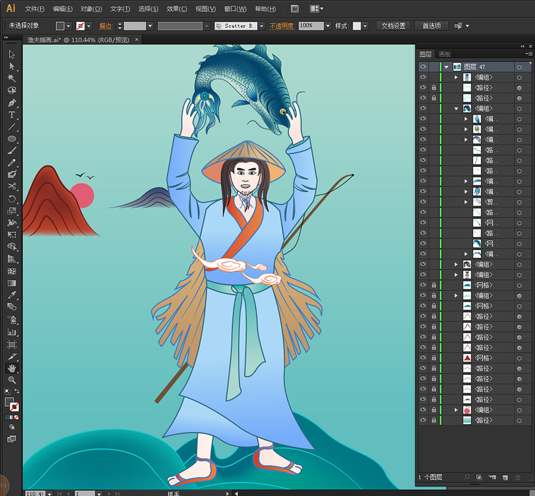Open the 对象 menu

click(x=91, y=9)
